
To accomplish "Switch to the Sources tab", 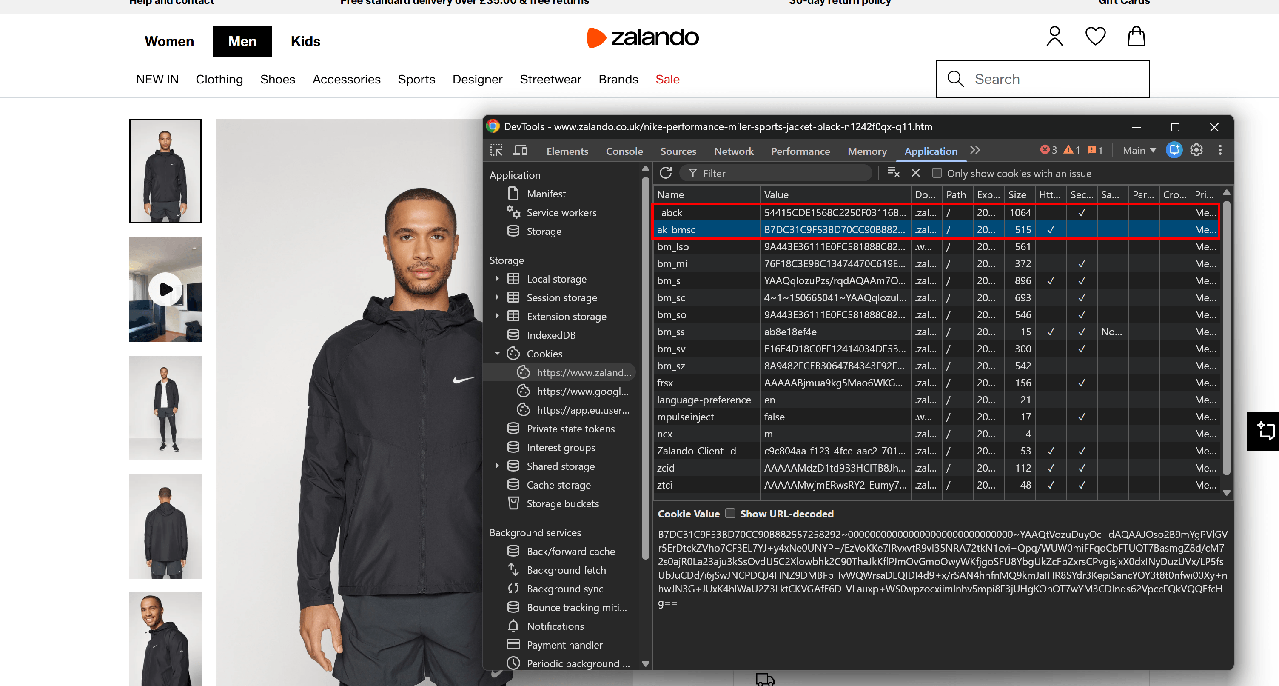I will pyautogui.click(x=678, y=151).
